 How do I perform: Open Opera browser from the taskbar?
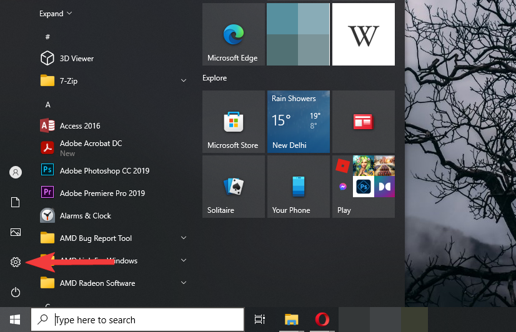pos(322,320)
